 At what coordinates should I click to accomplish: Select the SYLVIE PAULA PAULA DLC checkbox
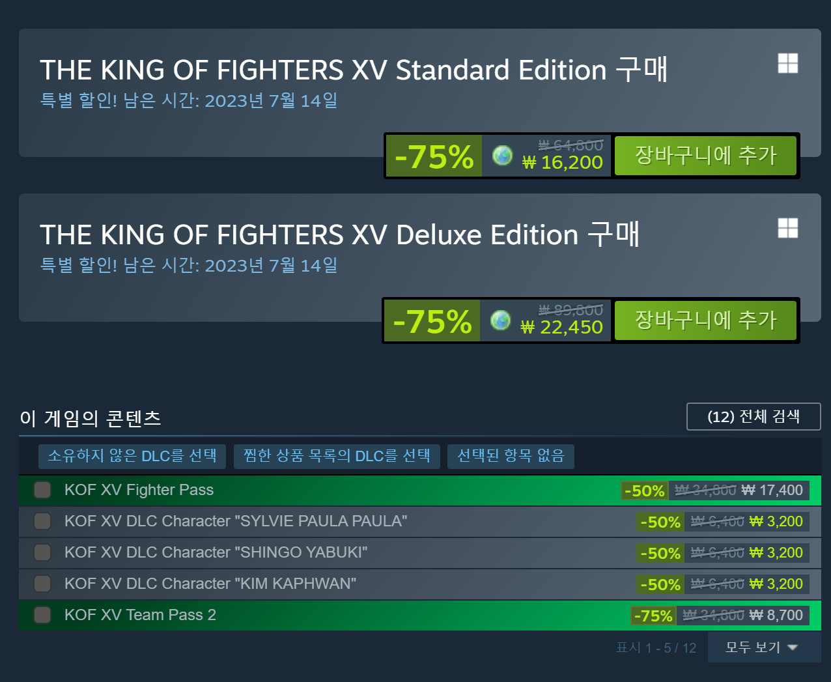coord(42,521)
